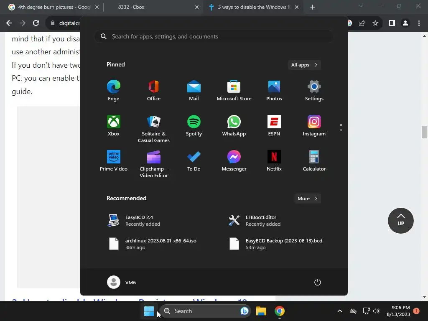This screenshot has width=428, height=321.
Task: Close the 4th degree burn pictures tab
Action: pos(97,7)
